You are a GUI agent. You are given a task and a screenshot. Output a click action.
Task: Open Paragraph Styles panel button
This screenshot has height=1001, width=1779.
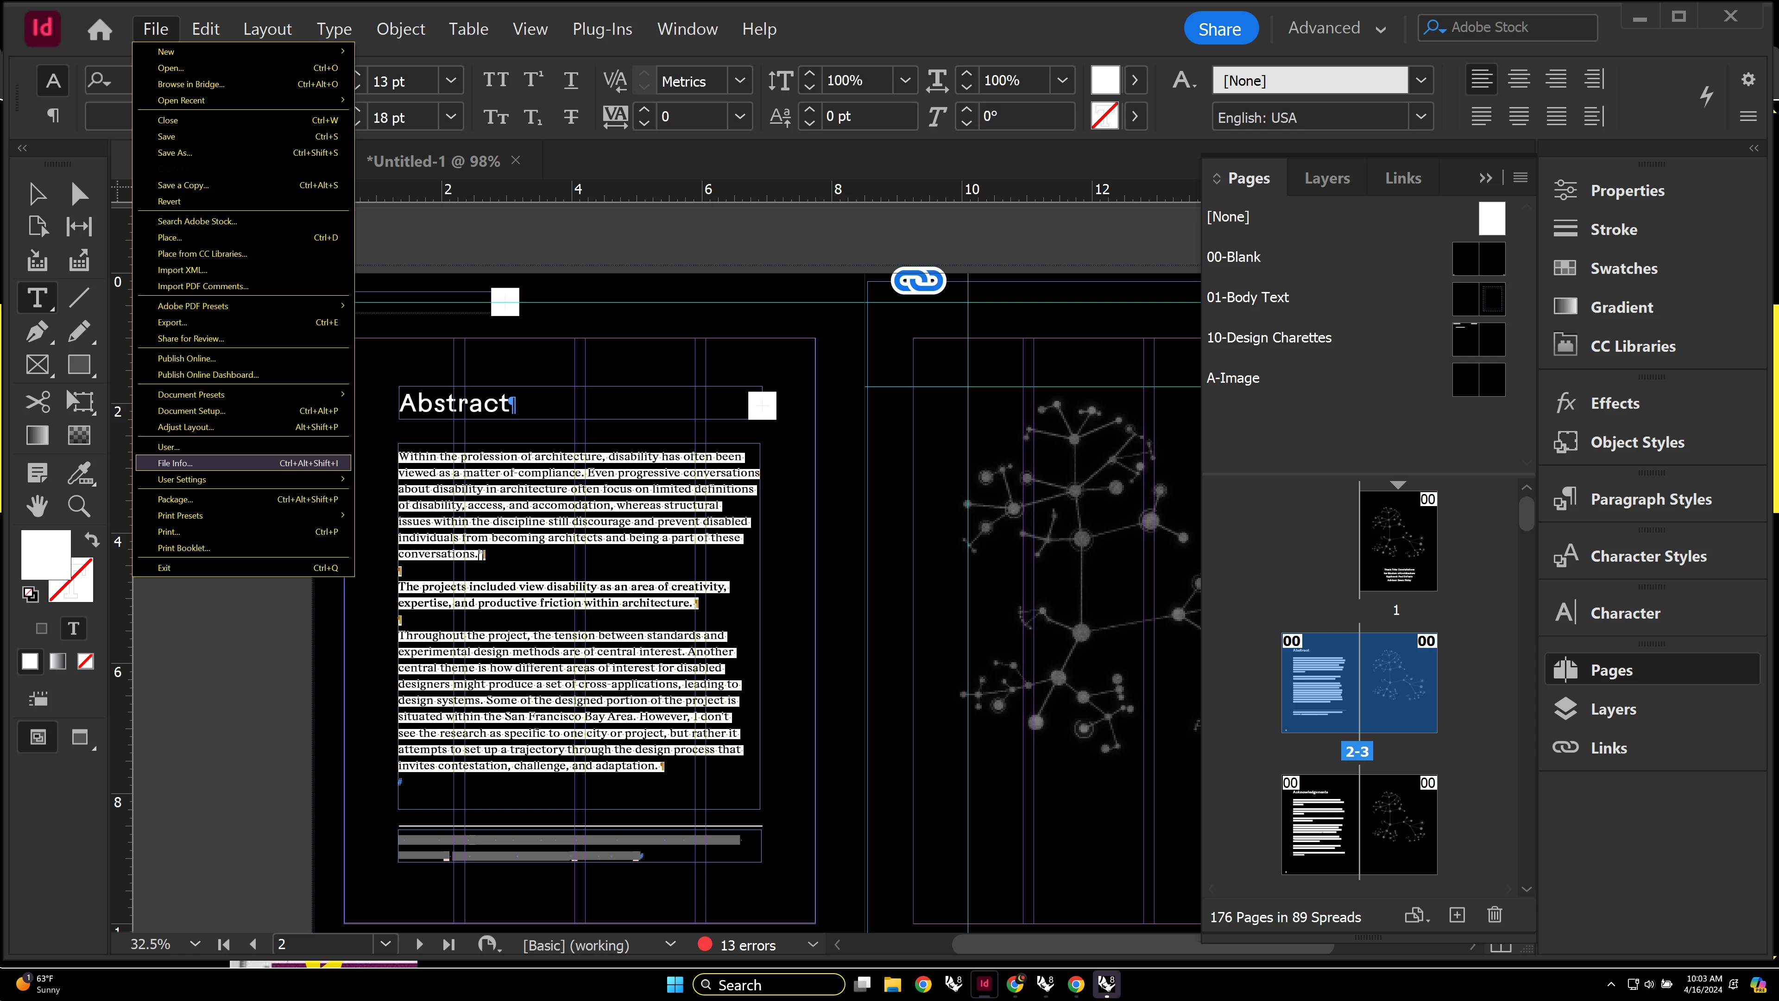pos(1650,499)
